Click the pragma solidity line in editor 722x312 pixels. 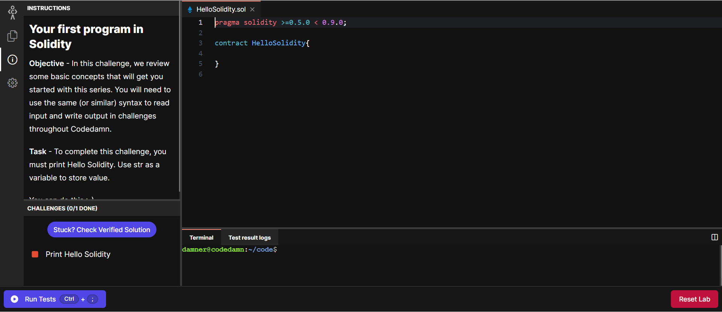click(281, 22)
